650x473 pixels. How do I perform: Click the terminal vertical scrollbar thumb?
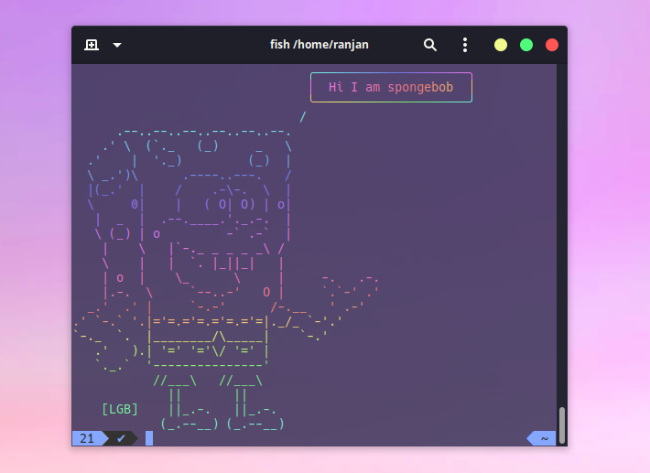(562, 425)
